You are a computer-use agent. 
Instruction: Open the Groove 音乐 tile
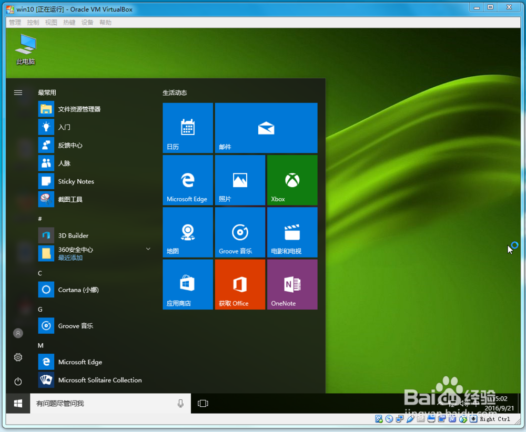pos(240,232)
